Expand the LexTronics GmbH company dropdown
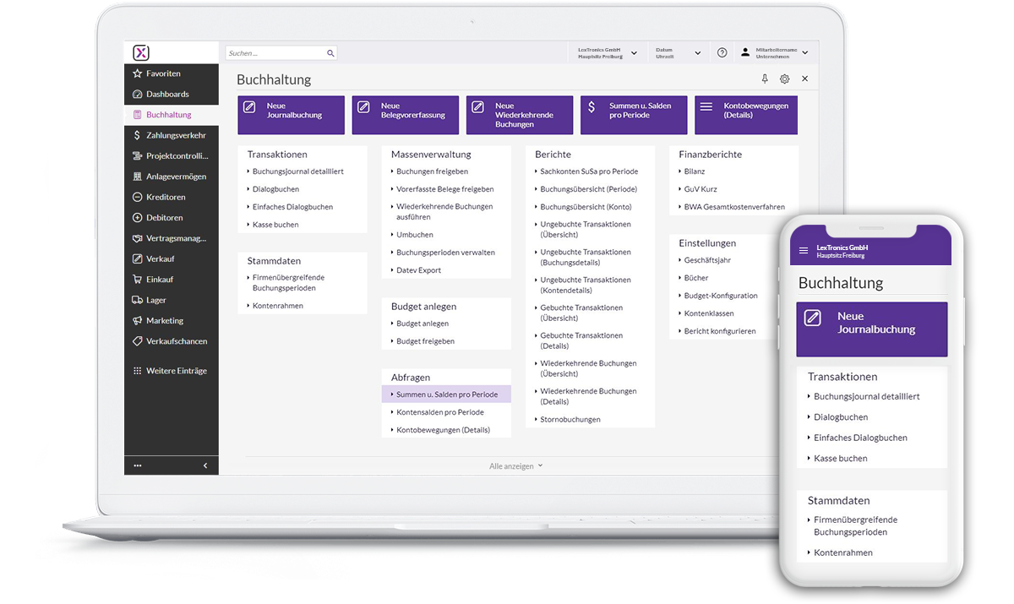The image size is (1014, 604). pyautogui.click(x=634, y=52)
